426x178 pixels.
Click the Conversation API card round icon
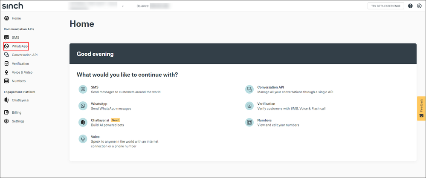pyautogui.click(x=249, y=89)
